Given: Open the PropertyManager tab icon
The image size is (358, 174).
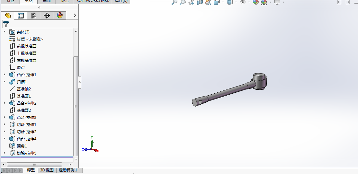Looking at the screenshot, I should click(x=21, y=16).
